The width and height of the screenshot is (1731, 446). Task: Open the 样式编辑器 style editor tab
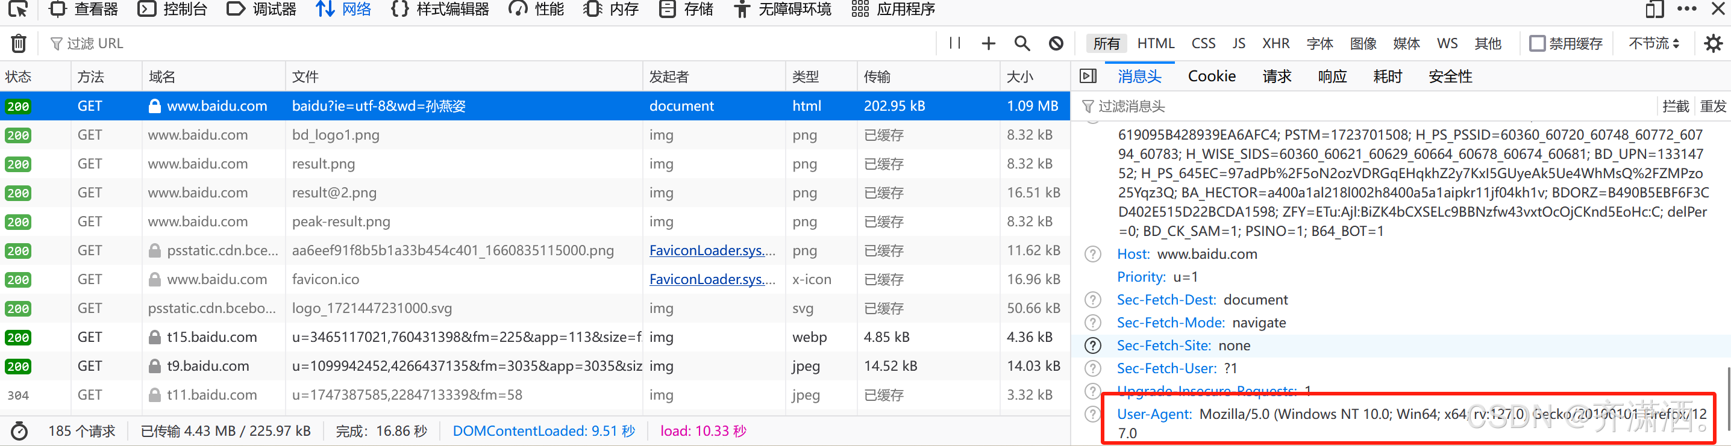(440, 9)
